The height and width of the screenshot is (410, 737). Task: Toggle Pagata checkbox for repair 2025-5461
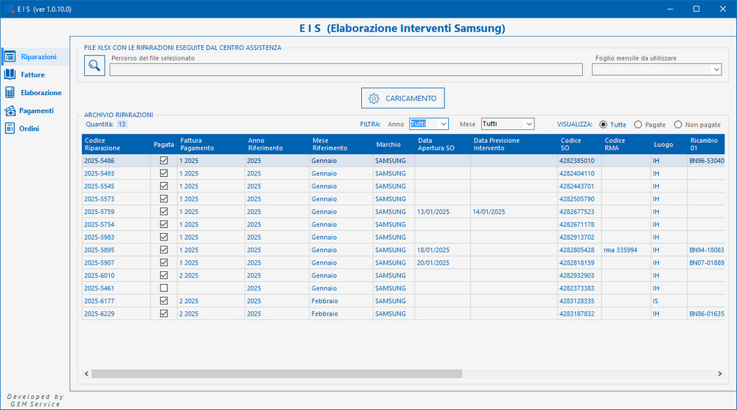pyautogui.click(x=164, y=288)
